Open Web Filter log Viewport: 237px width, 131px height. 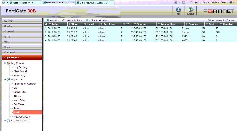tap(20, 100)
